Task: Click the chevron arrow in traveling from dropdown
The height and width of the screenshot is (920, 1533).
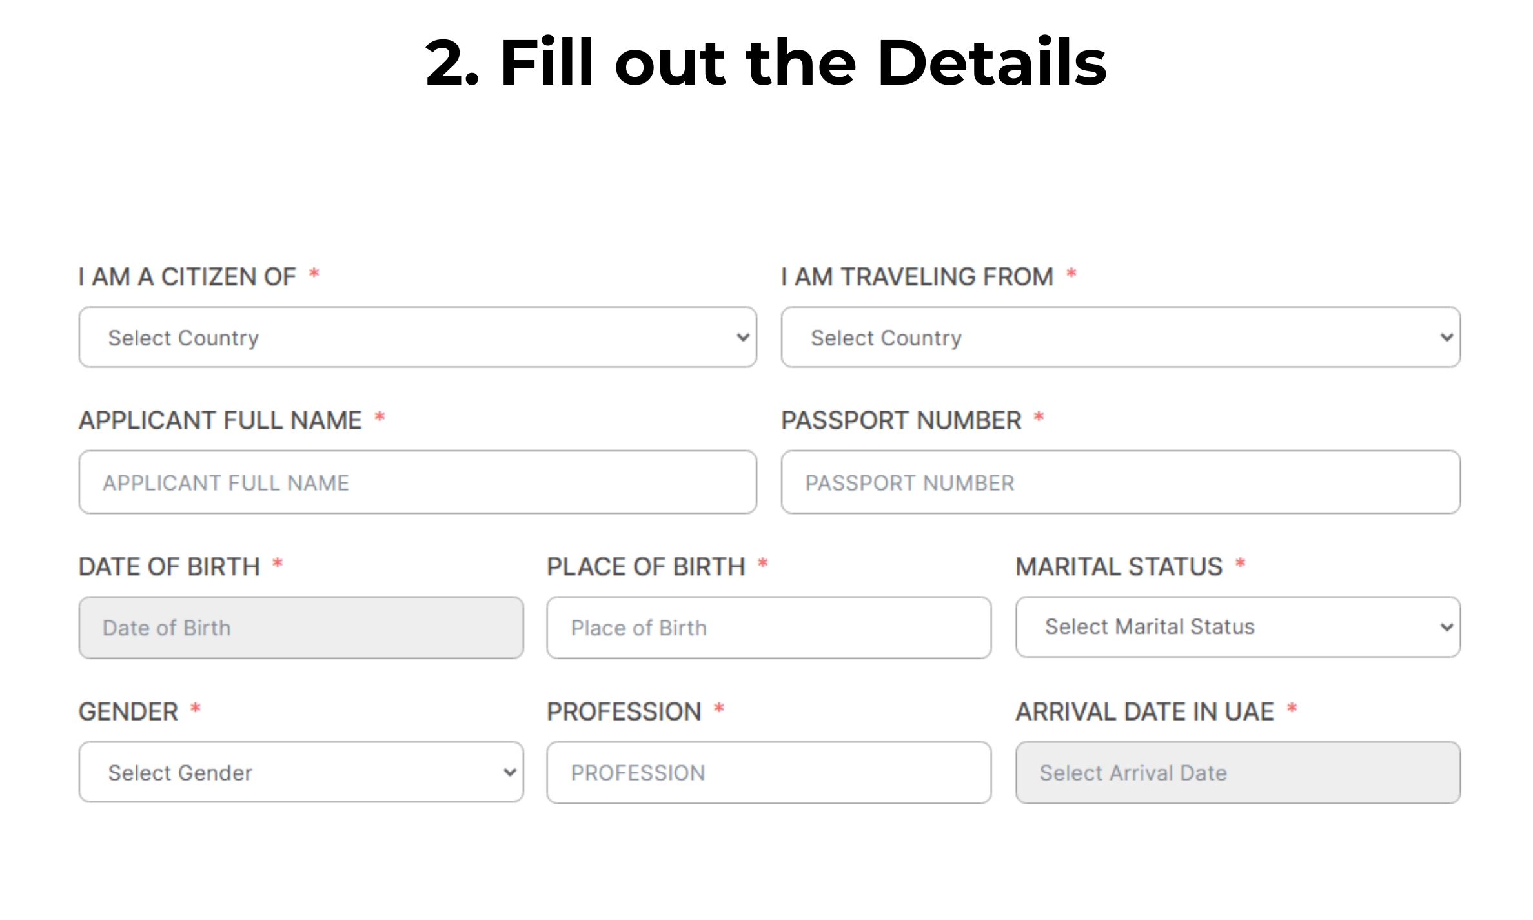Action: click(x=1447, y=337)
